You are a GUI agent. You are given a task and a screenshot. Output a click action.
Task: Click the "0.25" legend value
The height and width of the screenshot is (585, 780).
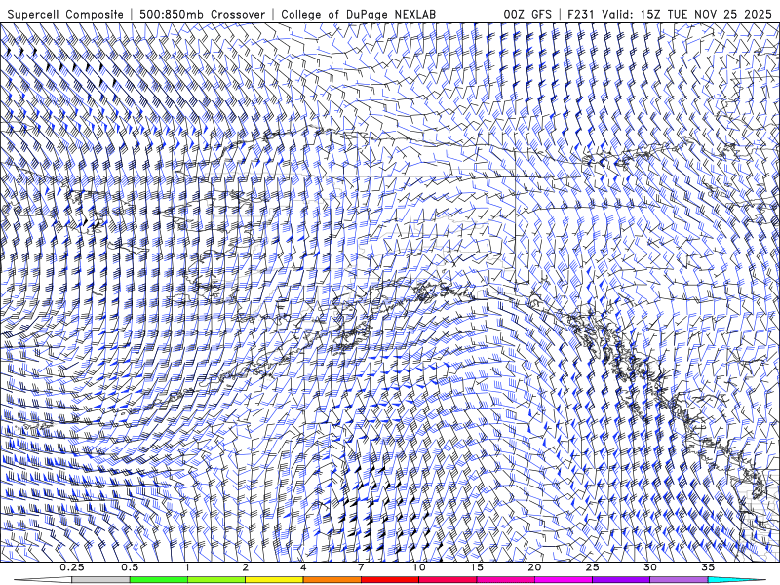[x=72, y=567]
